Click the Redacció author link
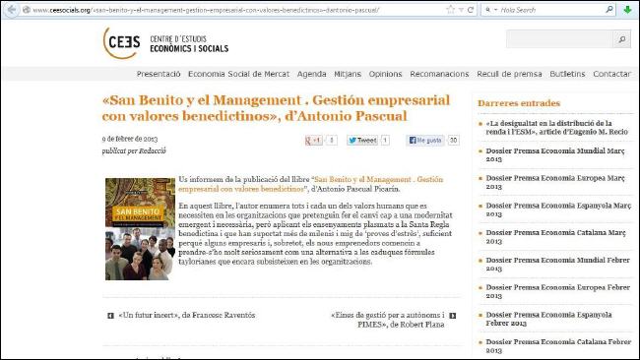The image size is (640, 360). click(153, 150)
